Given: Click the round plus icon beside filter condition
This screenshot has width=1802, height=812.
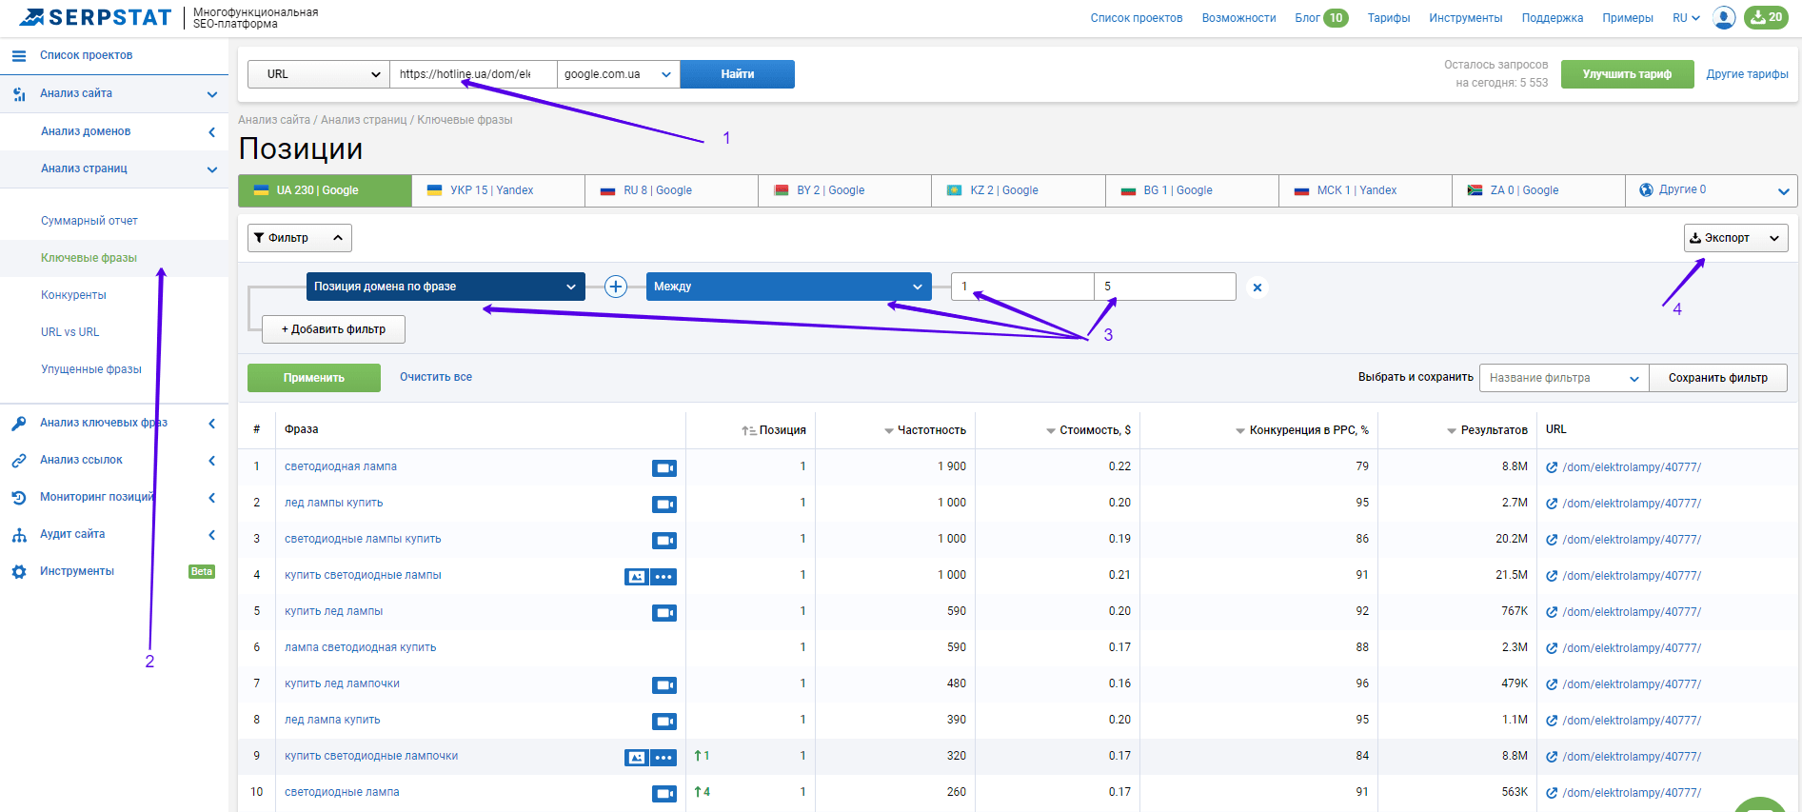Looking at the screenshot, I should click(x=616, y=287).
